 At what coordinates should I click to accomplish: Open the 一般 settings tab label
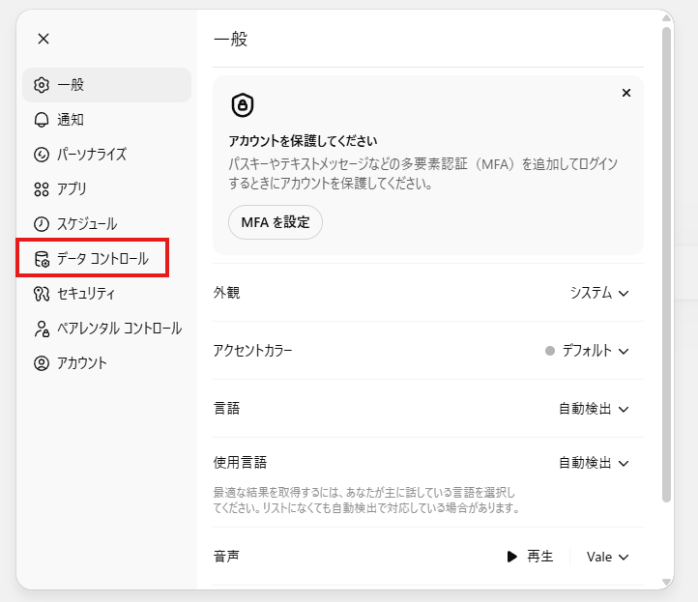[x=71, y=85]
